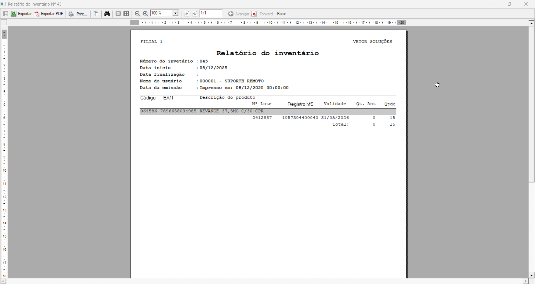This screenshot has height=284, width=535.
Task: Click the 'Total:' label
Action: (341, 125)
